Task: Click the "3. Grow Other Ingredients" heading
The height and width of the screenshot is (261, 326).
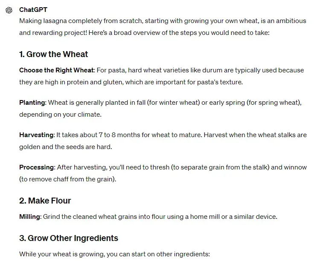Action: click(x=68, y=238)
